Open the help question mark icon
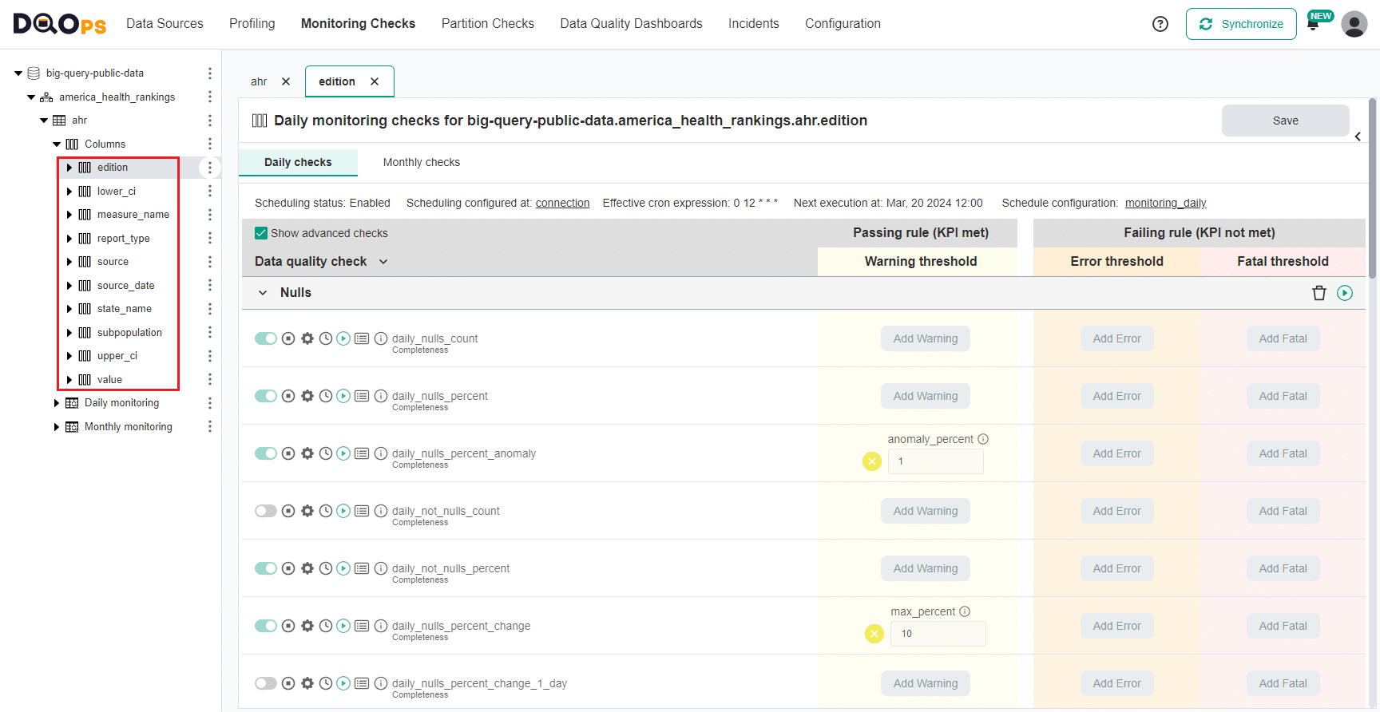The width and height of the screenshot is (1380, 712). [1160, 24]
